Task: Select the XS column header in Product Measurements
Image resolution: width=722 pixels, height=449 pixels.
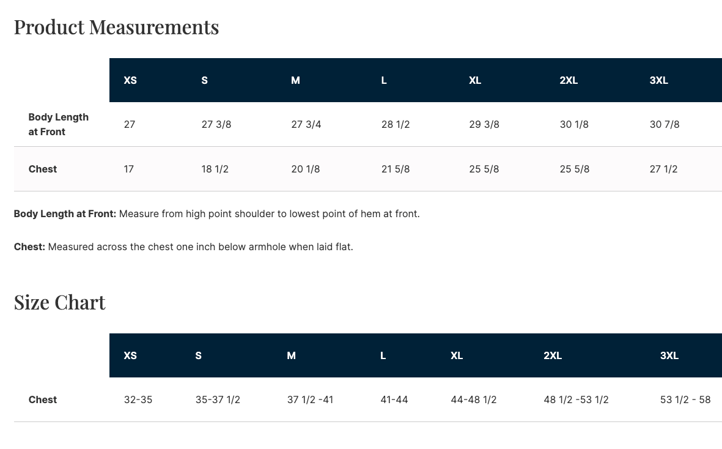Action: (x=130, y=80)
